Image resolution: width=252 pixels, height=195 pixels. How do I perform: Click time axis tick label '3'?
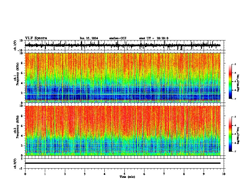pyautogui.click(x=85, y=174)
